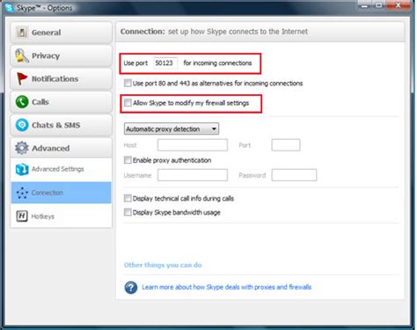Click the Notifications red flag icon

click(x=22, y=78)
